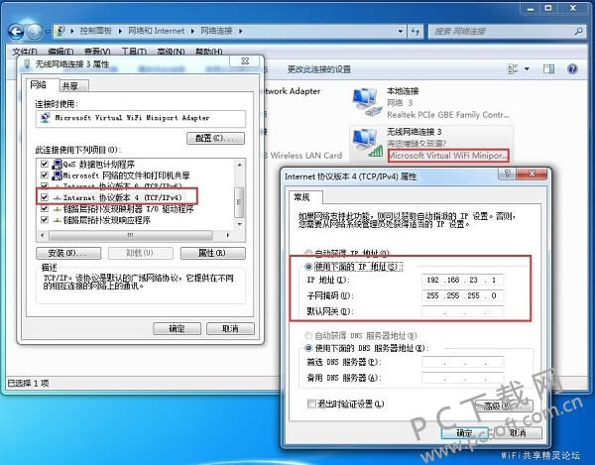Open the 高级(N) menu
The image size is (595, 465).
pos(171,52)
